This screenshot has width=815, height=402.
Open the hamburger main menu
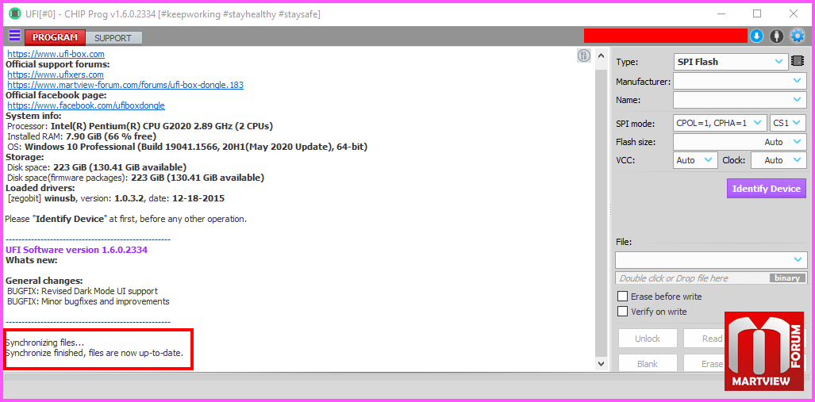[14, 36]
